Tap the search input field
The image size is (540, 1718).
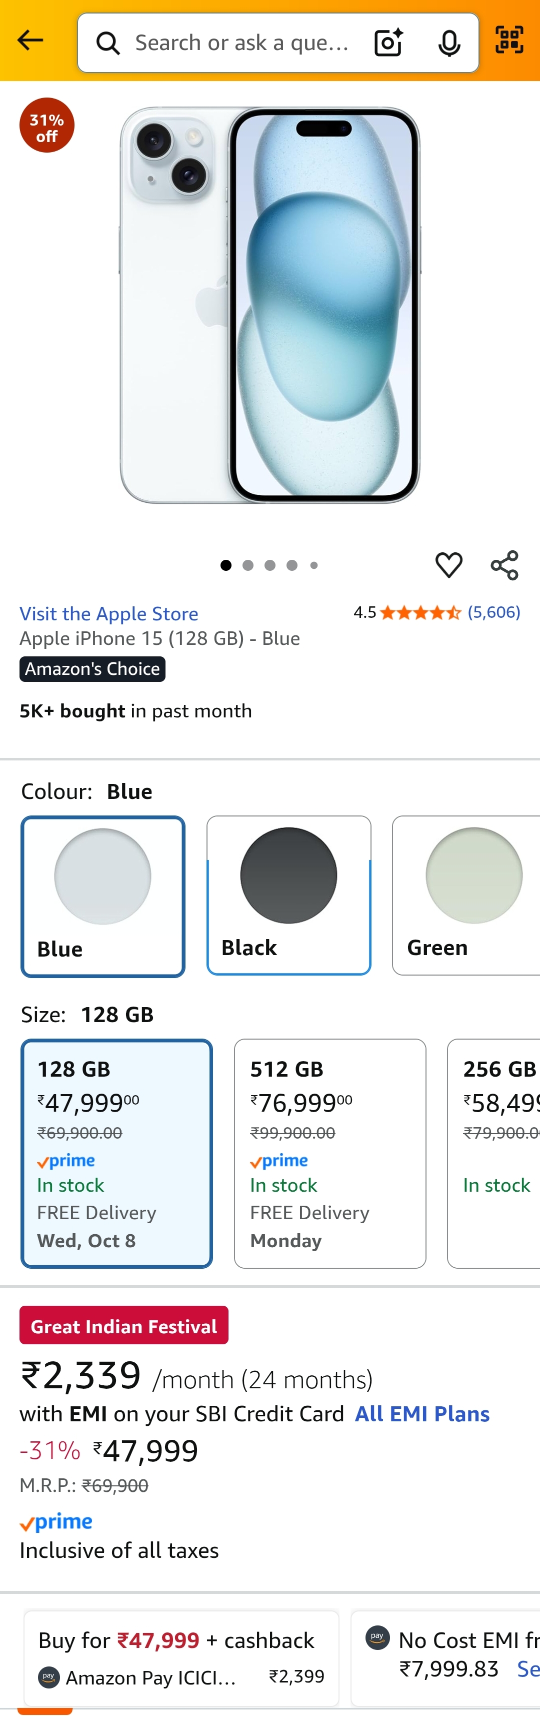241,44
